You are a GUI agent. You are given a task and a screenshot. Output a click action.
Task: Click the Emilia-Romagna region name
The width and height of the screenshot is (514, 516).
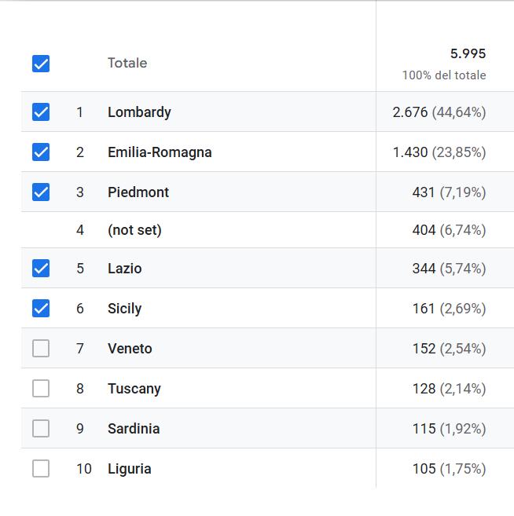[160, 152]
